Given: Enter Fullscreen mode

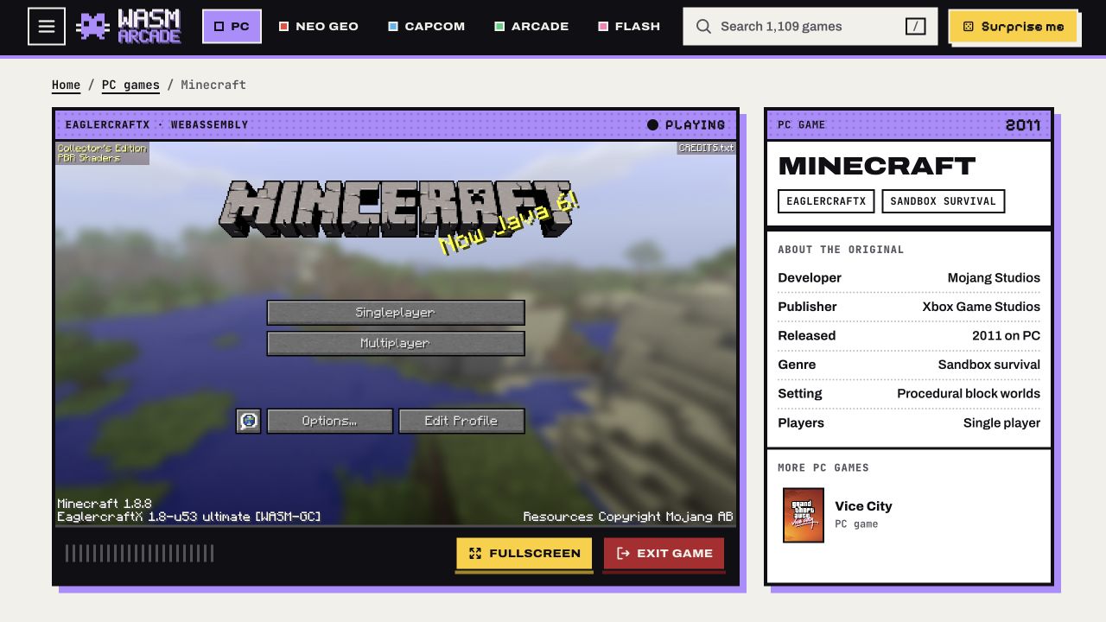Looking at the screenshot, I should (x=524, y=554).
